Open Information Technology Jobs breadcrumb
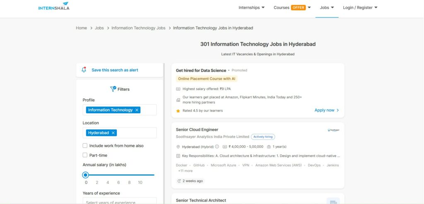Screen dimensions: 424x204 tap(138, 28)
